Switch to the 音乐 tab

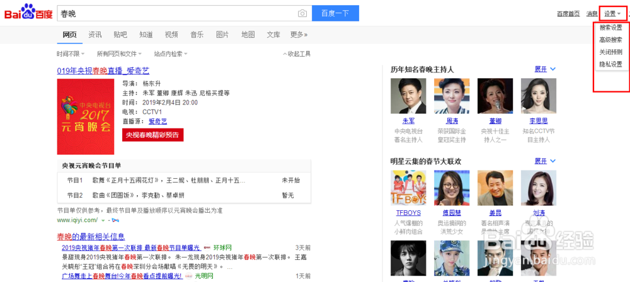pos(197,35)
